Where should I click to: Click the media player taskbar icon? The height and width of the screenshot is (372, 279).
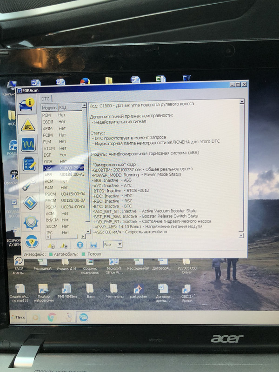(36, 317)
